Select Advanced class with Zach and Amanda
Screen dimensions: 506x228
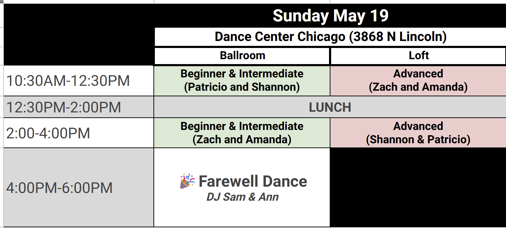418,81
